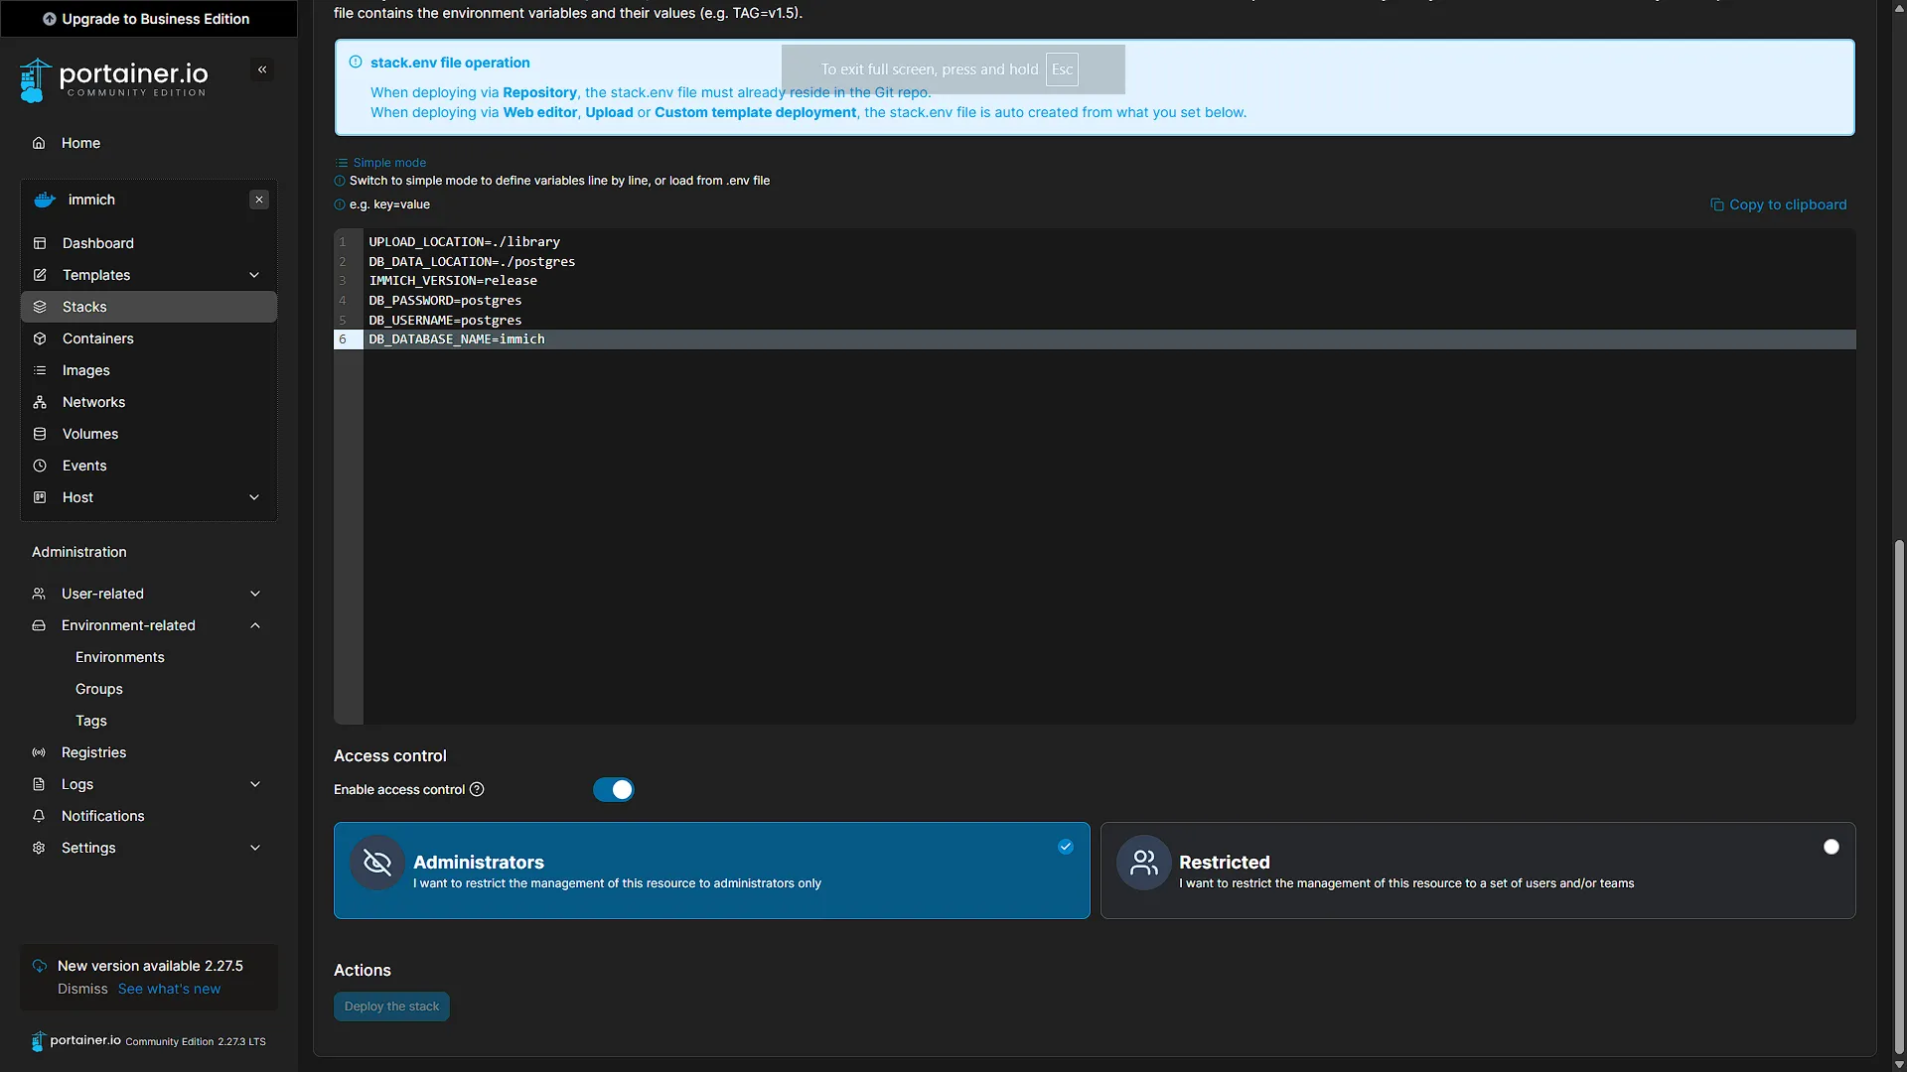Screen dimensions: 1907x1072
Task: Click the Images list icon
Action: [x=40, y=370]
